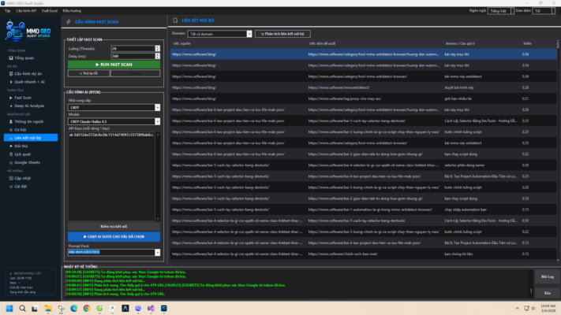Open Deep AI Analysis from sidebar
This screenshot has width=561, height=315.
click(29, 106)
